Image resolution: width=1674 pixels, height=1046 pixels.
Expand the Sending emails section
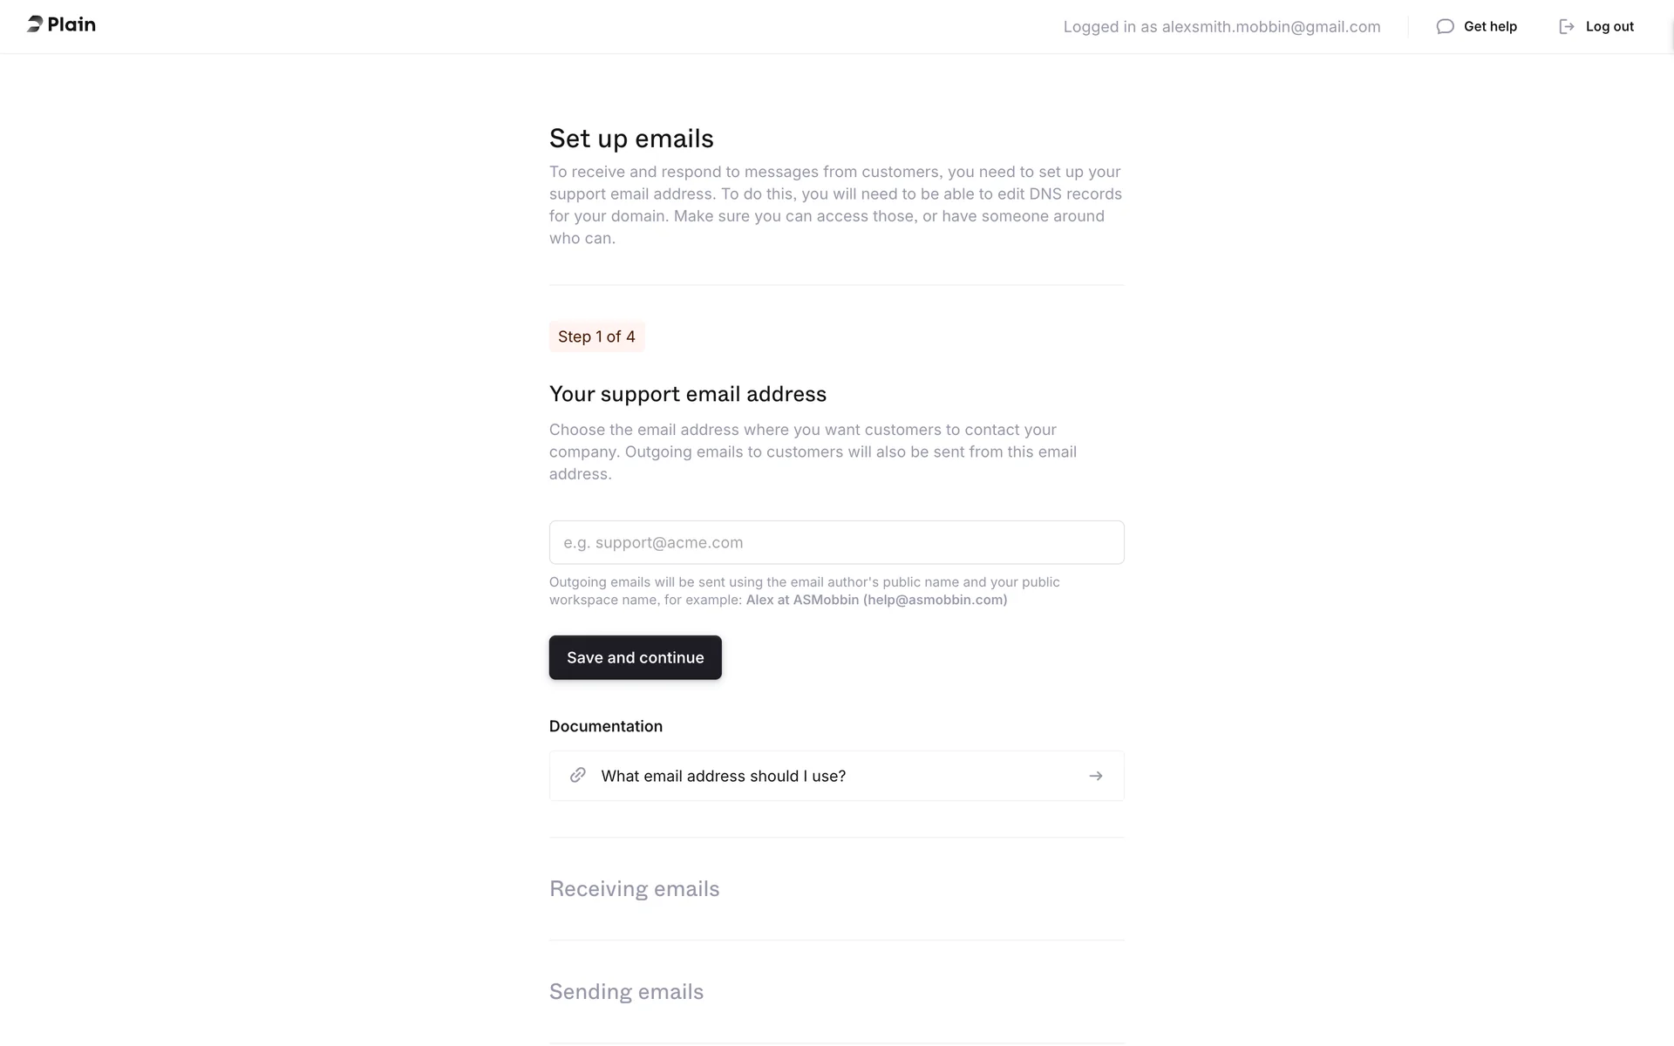(x=626, y=992)
